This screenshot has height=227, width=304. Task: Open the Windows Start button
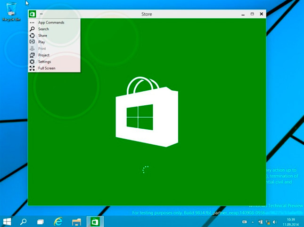click(x=7, y=221)
